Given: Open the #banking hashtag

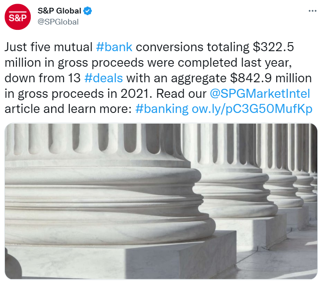Looking at the screenshot, I should (x=162, y=109).
